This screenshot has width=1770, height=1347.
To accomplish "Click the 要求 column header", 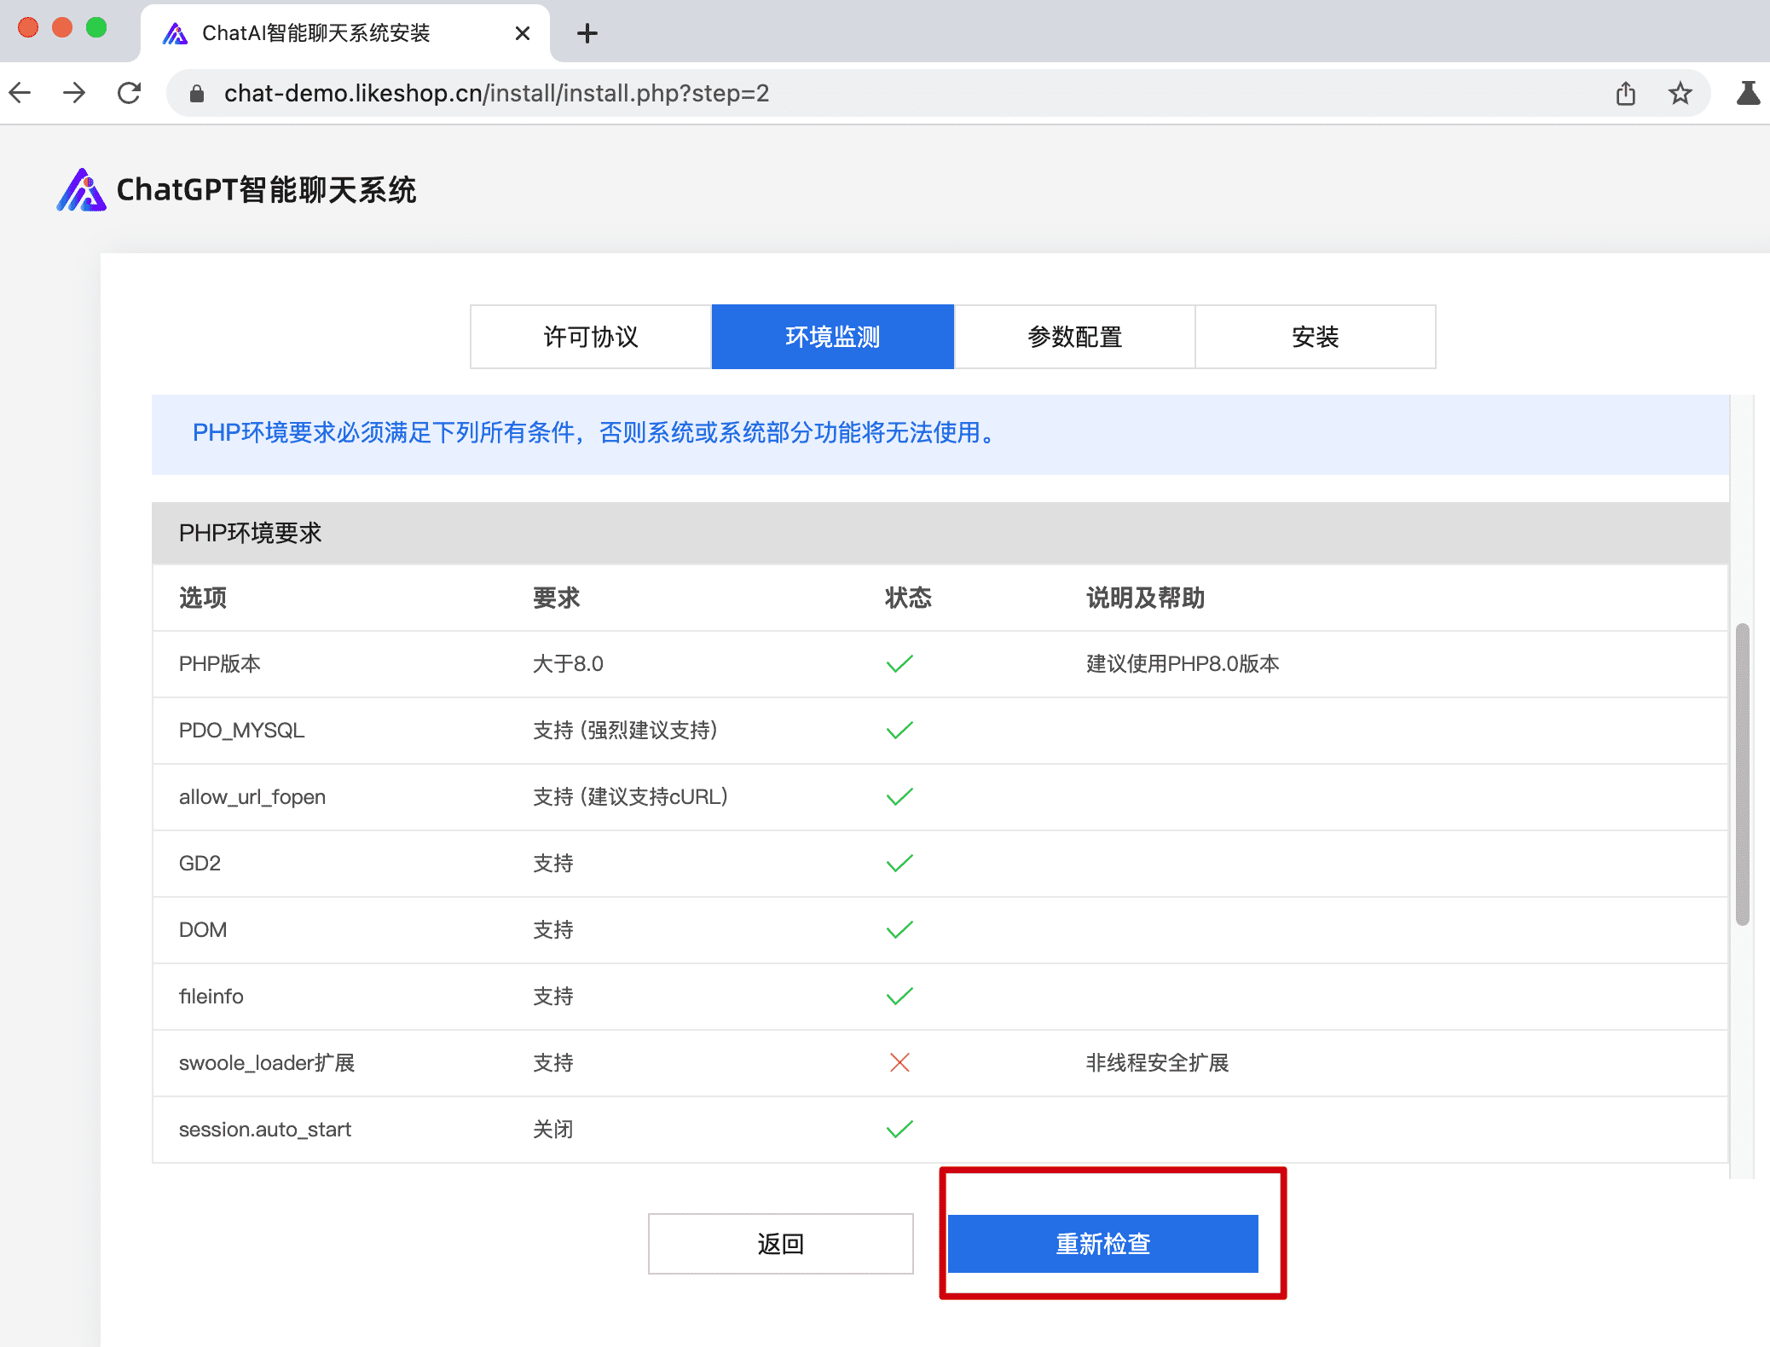I will [x=557, y=598].
